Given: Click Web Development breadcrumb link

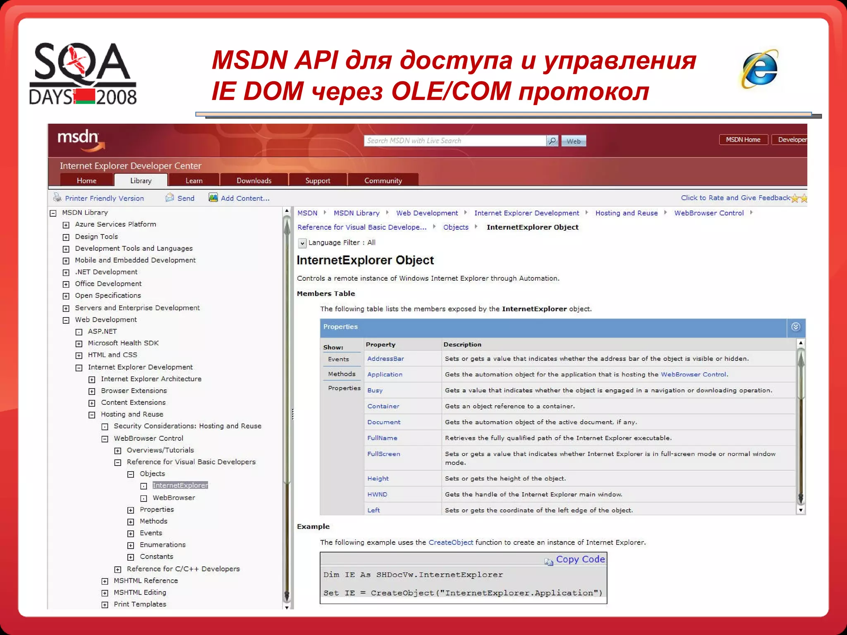Looking at the screenshot, I should (427, 213).
